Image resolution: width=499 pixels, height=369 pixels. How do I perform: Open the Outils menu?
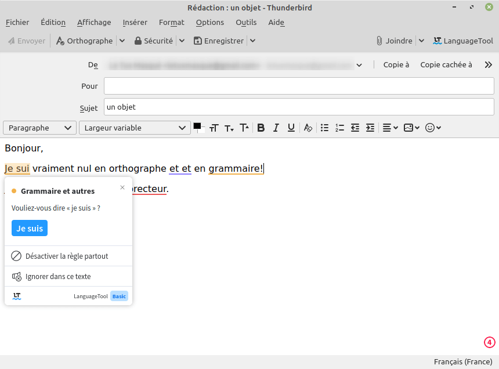tap(246, 22)
